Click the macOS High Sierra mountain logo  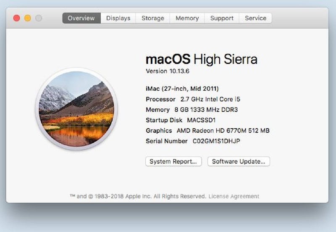(76, 109)
